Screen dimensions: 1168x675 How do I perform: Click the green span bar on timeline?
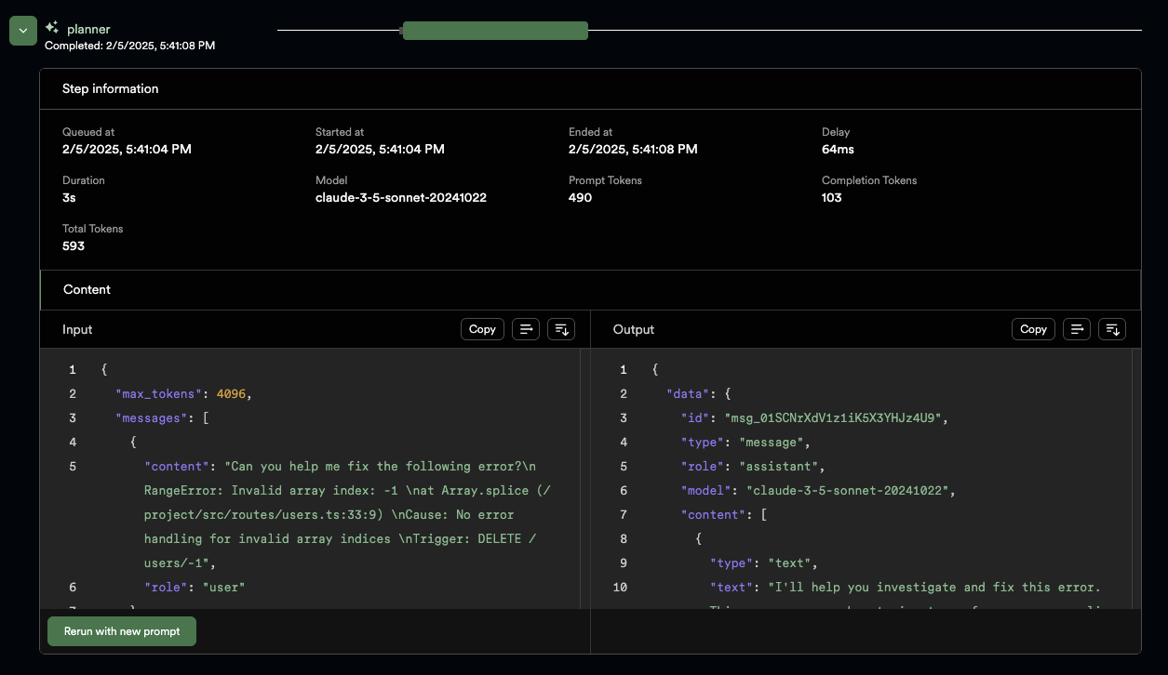pyautogui.click(x=495, y=31)
